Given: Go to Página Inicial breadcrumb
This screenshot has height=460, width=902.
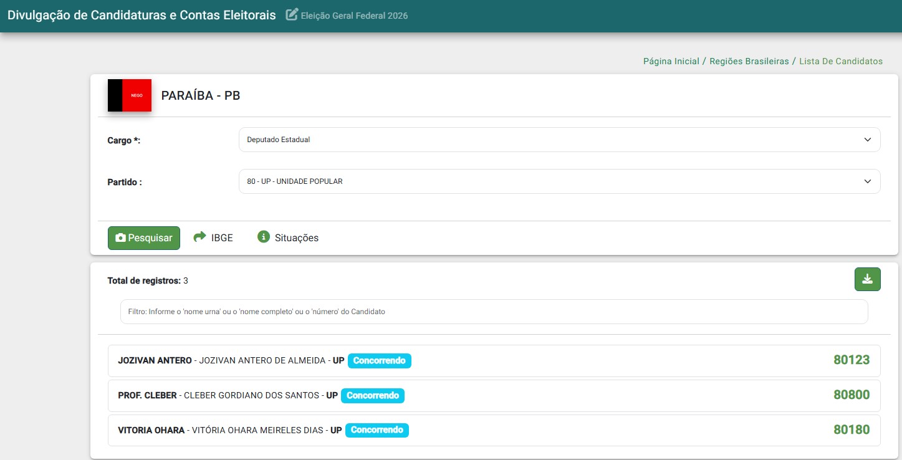Looking at the screenshot, I should (x=671, y=61).
